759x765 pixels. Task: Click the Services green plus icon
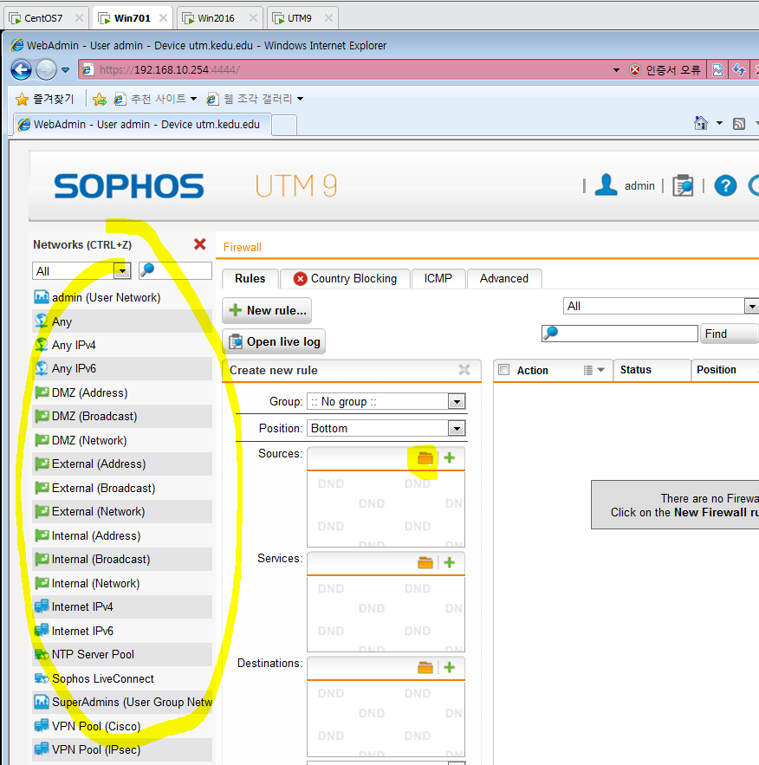click(x=450, y=562)
